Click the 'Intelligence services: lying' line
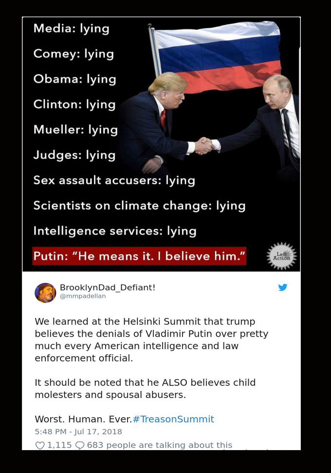The image size is (331, 473). click(115, 231)
